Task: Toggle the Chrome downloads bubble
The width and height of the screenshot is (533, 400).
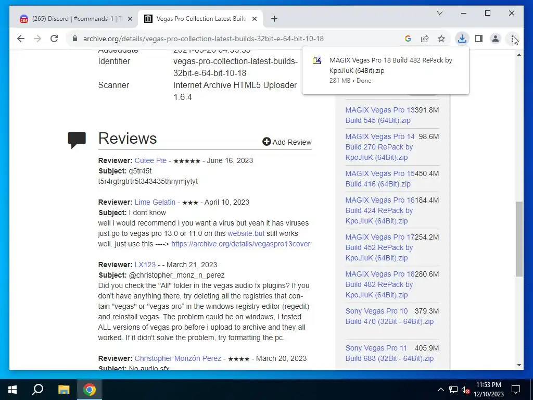Action: (x=462, y=39)
